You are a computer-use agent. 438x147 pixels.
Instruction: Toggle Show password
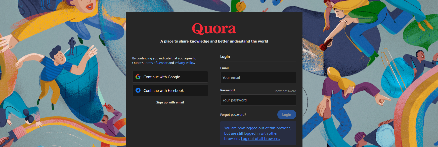285,91
